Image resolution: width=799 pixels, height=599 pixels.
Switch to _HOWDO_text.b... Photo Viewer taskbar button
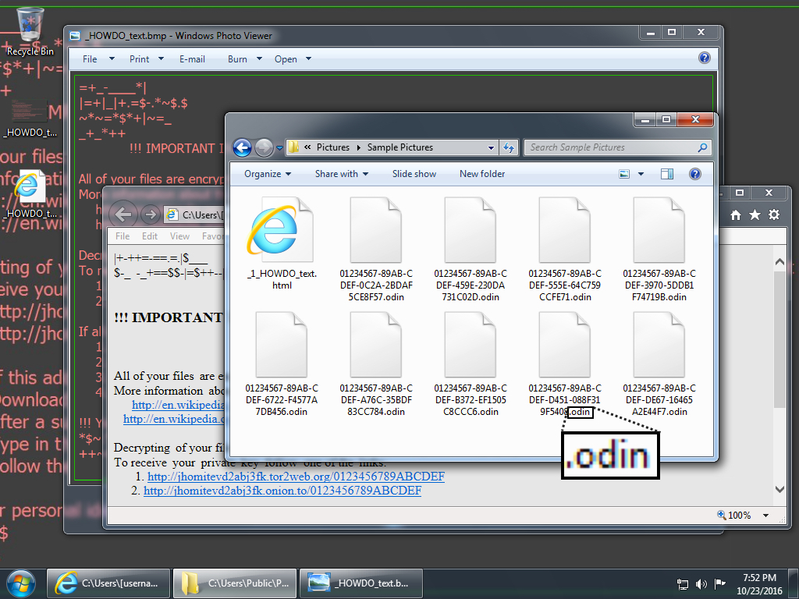coord(360,583)
